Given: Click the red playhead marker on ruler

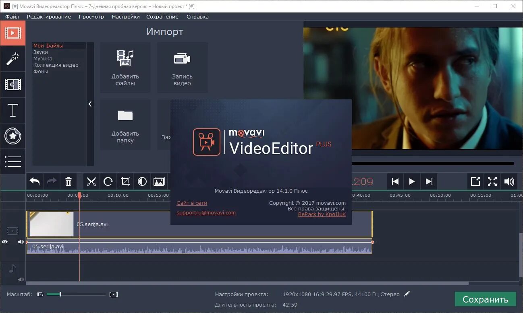Looking at the screenshot, I should pyautogui.click(x=79, y=196).
